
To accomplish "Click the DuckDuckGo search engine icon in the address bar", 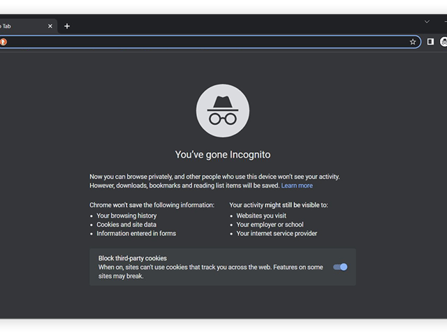I will pyautogui.click(x=3, y=42).
